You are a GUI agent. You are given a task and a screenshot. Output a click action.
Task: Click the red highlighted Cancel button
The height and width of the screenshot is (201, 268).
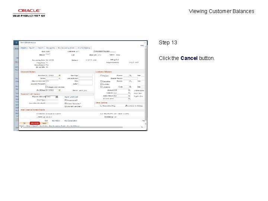pos(35,123)
